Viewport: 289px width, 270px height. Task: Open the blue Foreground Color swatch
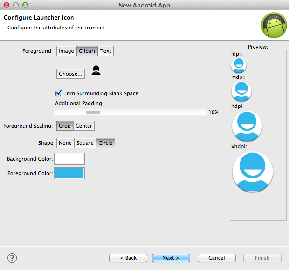pos(69,173)
